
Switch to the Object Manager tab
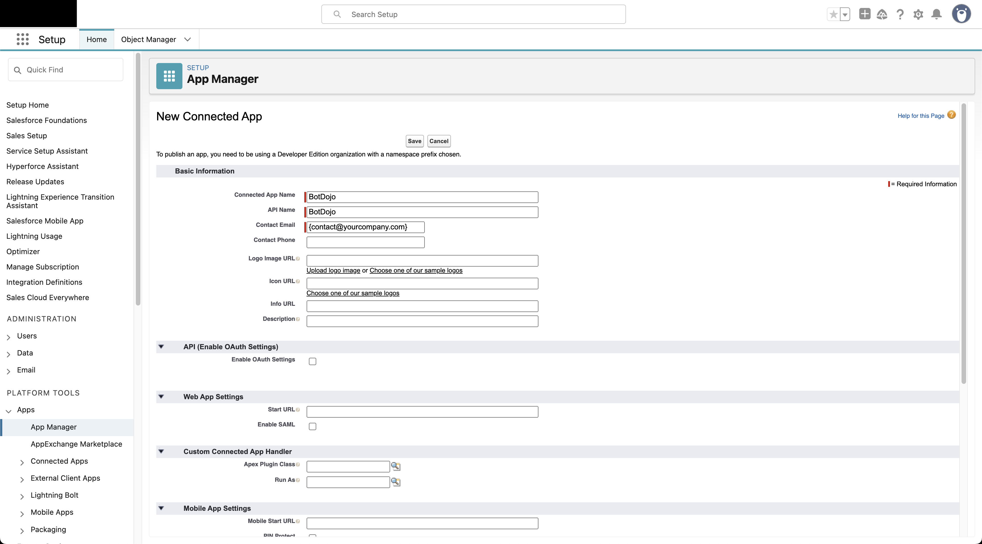pyautogui.click(x=148, y=39)
